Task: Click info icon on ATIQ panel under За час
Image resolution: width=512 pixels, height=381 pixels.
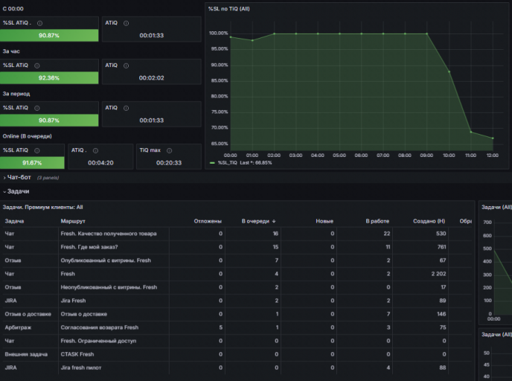Action: click(125, 65)
